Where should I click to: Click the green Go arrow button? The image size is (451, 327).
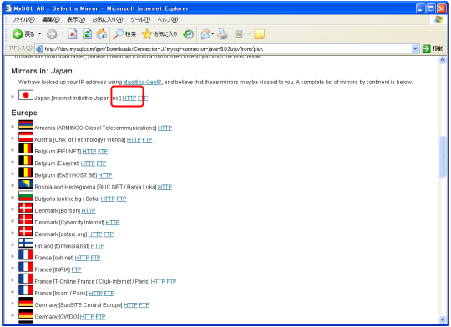click(426, 49)
